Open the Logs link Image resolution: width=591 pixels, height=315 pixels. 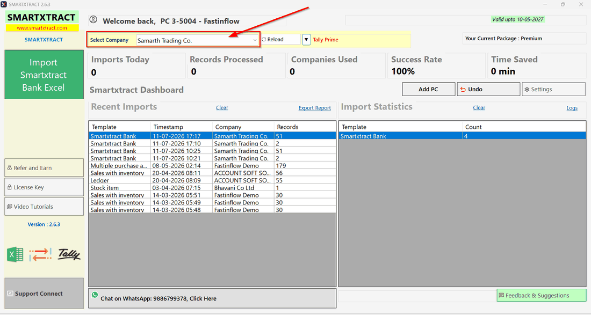[572, 108]
